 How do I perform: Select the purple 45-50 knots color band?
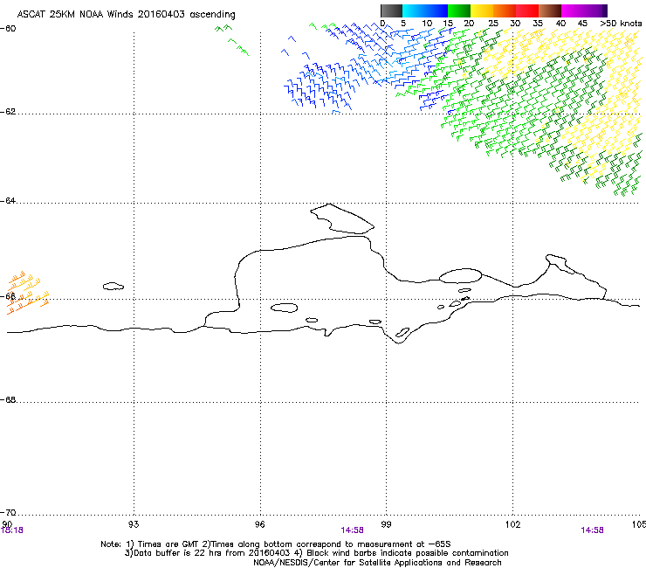click(x=595, y=10)
